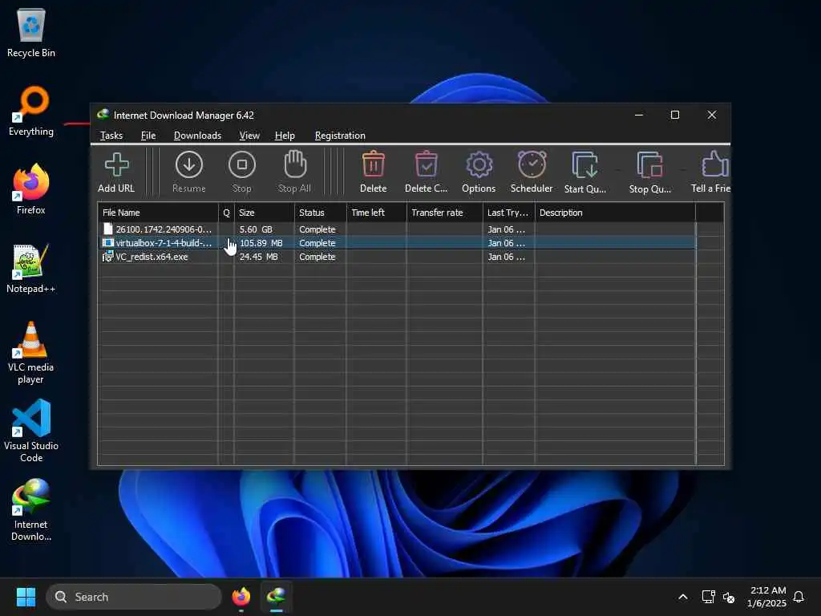Image resolution: width=821 pixels, height=616 pixels.
Task: Open the Downloads menu
Action: [197, 136]
